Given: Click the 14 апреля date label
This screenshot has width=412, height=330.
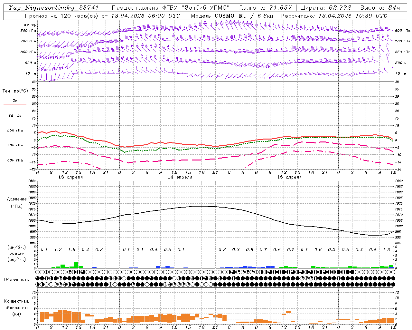Looking at the screenshot, I should coord(180,177).
